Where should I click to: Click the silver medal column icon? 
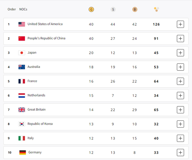(113, 9)
